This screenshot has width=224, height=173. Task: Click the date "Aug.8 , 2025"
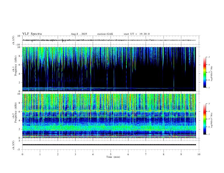click(x=79, y=34)
